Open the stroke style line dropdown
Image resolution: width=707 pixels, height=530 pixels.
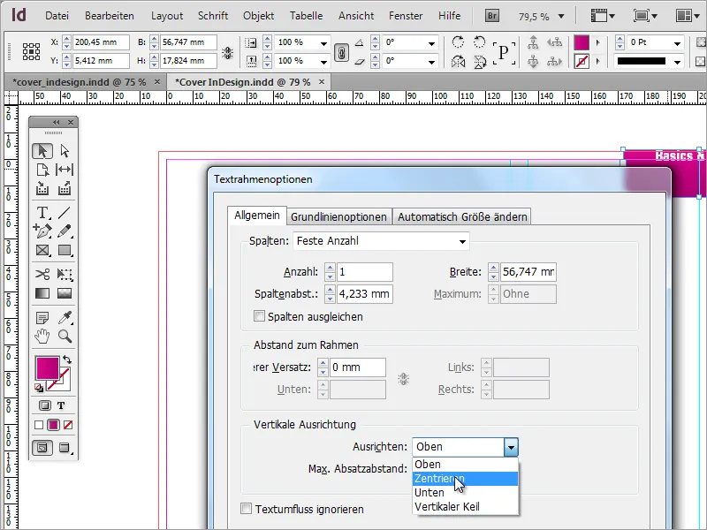(677, 62)
